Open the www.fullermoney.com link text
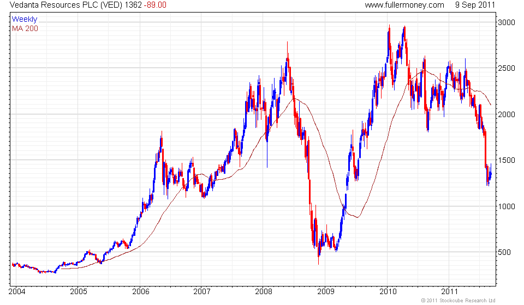This screenshot has height=305, width=524. click(404, 5)
